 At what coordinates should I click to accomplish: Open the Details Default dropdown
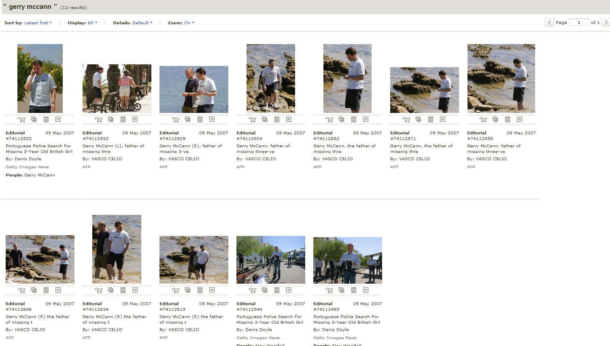coord(142,23)
